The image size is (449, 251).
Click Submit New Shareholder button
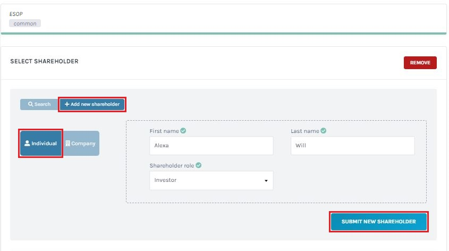point(378,222)
